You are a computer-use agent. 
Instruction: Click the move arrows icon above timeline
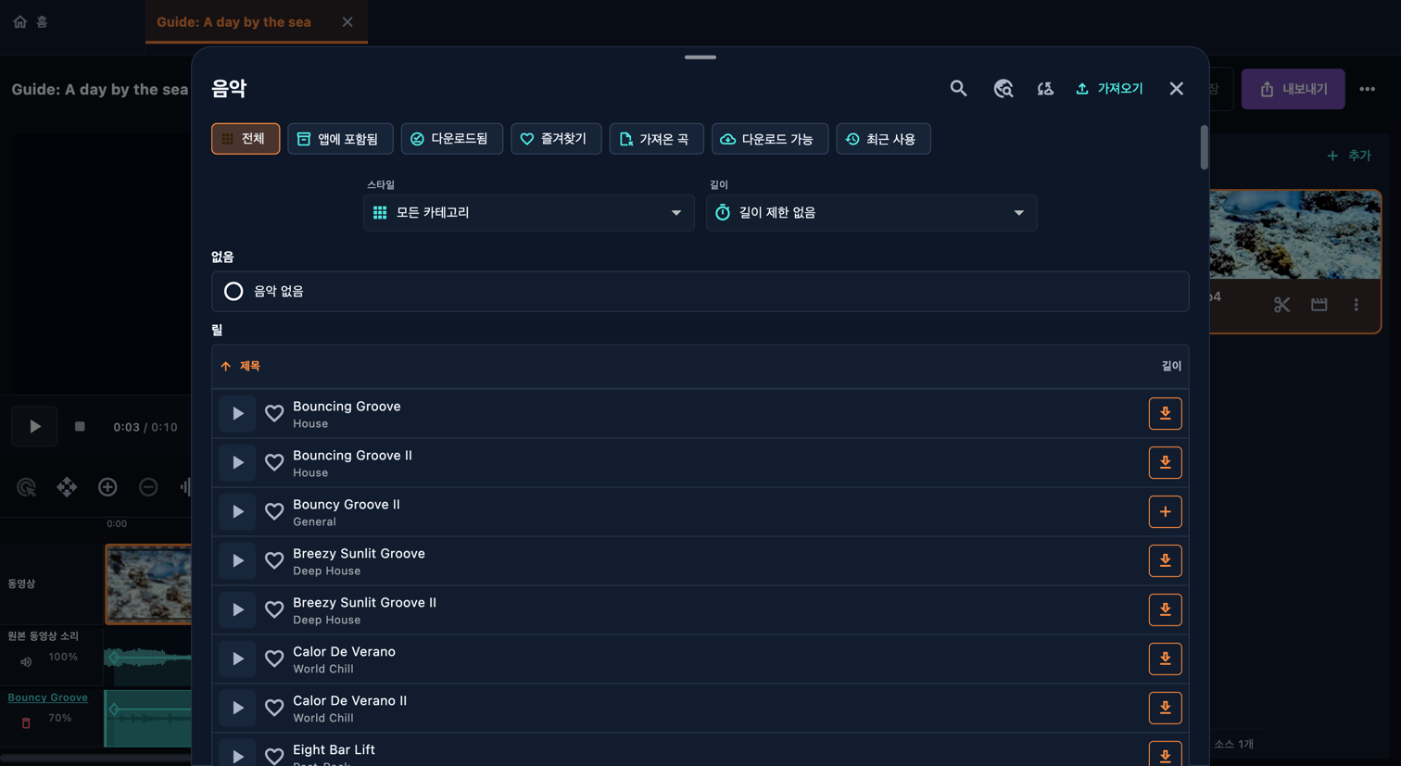pos(67,486)
